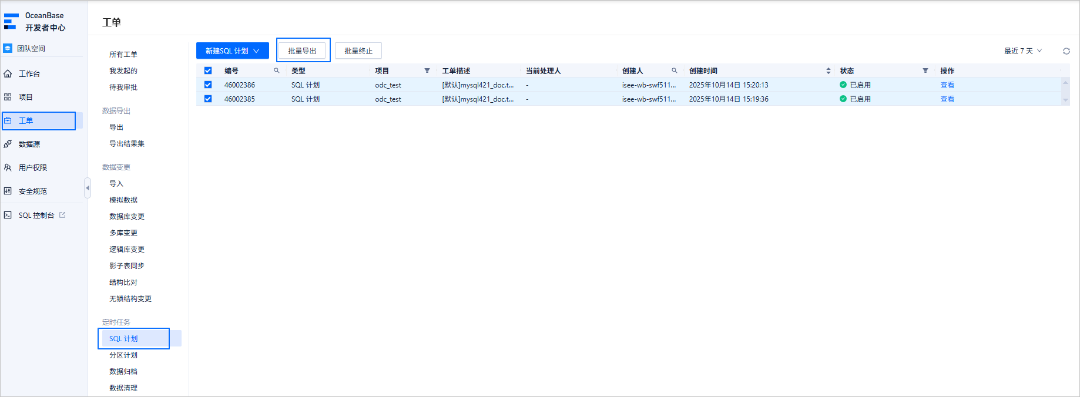Click the 批量导出 button

[x=302, y=51]
